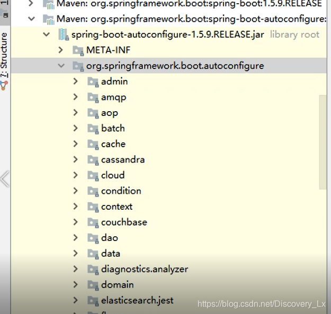Click the aop package icon
Image resolution: width=331 pixels, height=314 pixels.
point(93,113)
